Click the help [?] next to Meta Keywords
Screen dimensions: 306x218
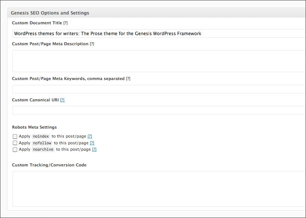tap(128, 79)
